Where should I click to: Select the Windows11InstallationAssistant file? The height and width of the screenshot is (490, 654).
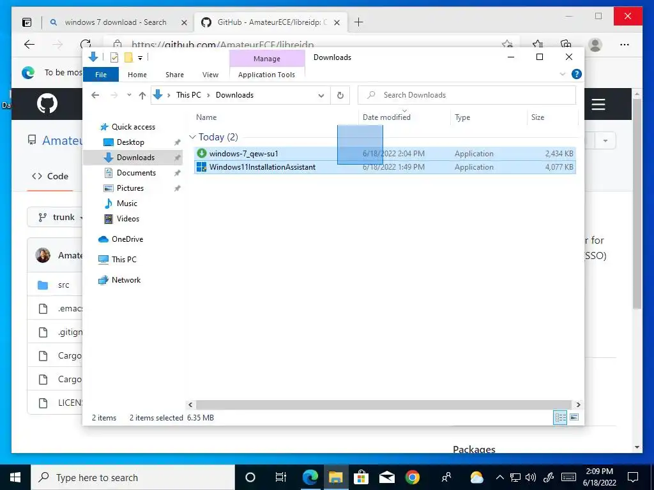[x=384, y=167]
